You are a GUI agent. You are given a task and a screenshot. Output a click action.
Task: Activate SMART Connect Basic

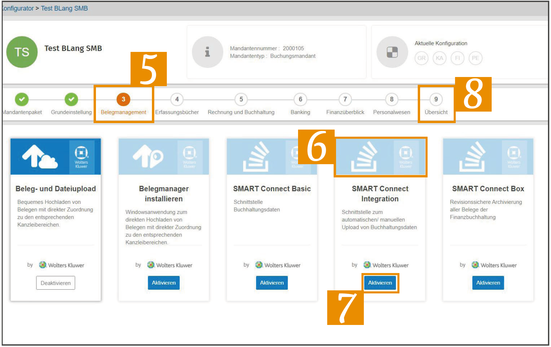coord(272,283)
